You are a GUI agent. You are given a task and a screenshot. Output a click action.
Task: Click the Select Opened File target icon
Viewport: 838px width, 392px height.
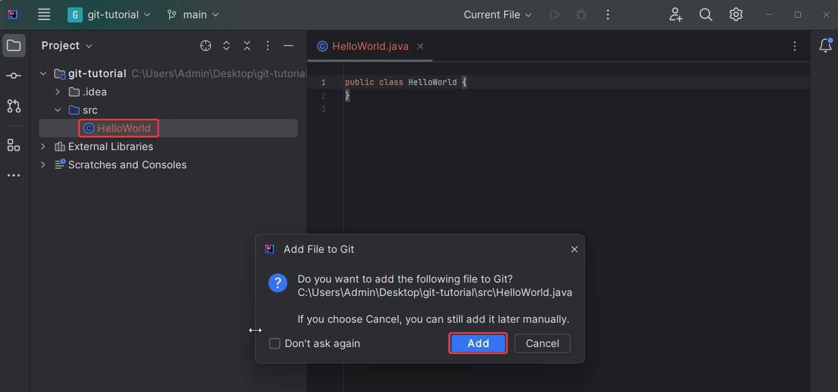[206, 46]
